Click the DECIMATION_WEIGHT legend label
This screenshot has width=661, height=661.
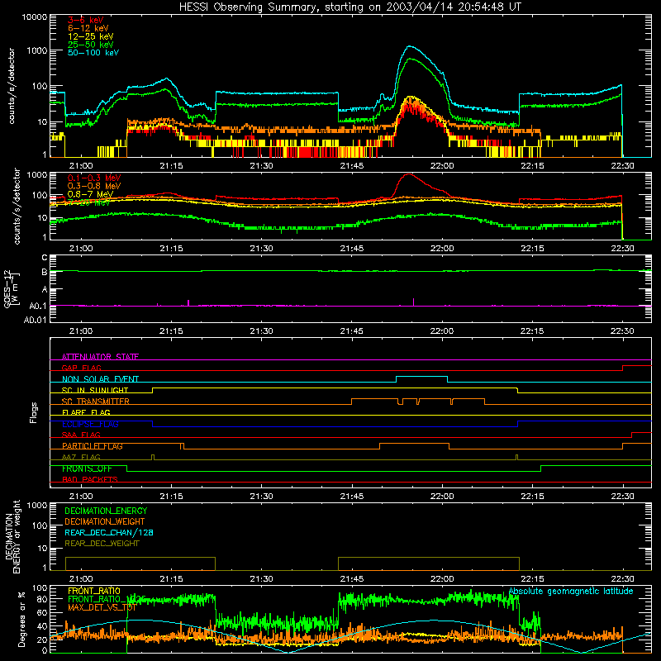105,521
